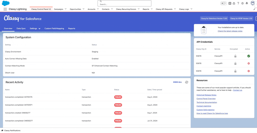Expand the Contacts tab dropdown
The height and width of the screenshot is (133, 257).
[112, 9]
